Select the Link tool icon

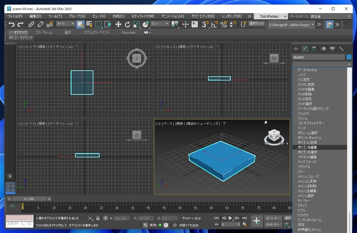[x=31, y=24]
